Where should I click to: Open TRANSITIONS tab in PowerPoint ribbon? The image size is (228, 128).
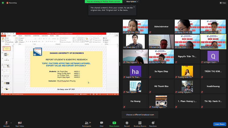tap(28, 36)
